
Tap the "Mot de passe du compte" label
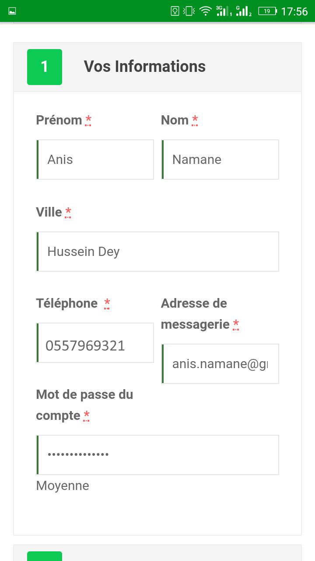click(x=84, y=405)
